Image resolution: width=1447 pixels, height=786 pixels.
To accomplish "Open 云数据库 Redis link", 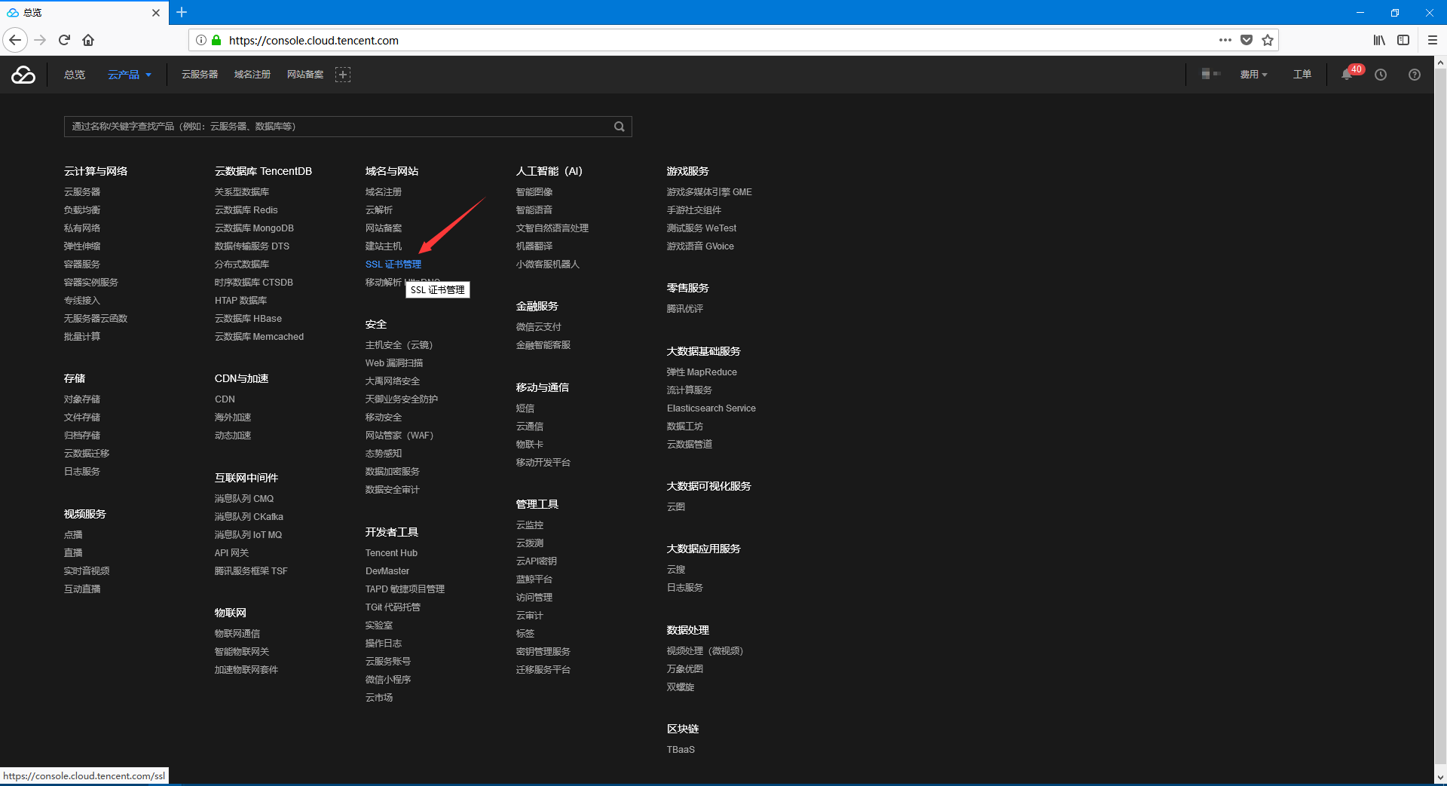I will pyautogui.click(x=246, y=210).
